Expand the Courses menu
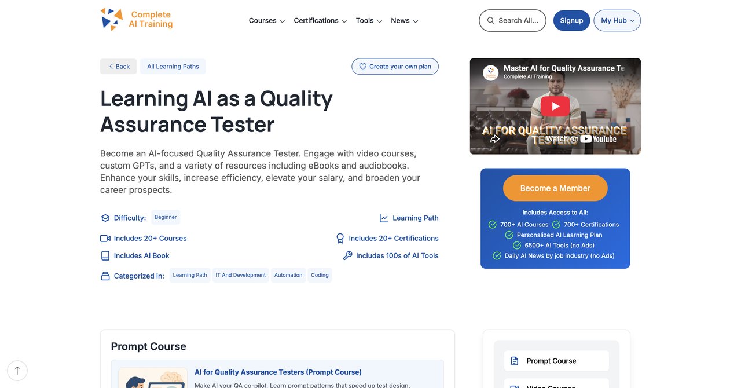This screenshot has height=388, width=741. (x=267, y=21)
